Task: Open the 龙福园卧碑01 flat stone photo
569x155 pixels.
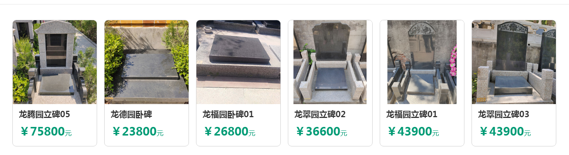Action: 238,62
